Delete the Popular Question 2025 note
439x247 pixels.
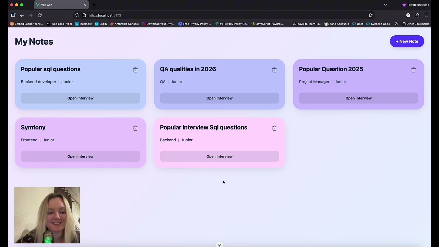(414, 70)
